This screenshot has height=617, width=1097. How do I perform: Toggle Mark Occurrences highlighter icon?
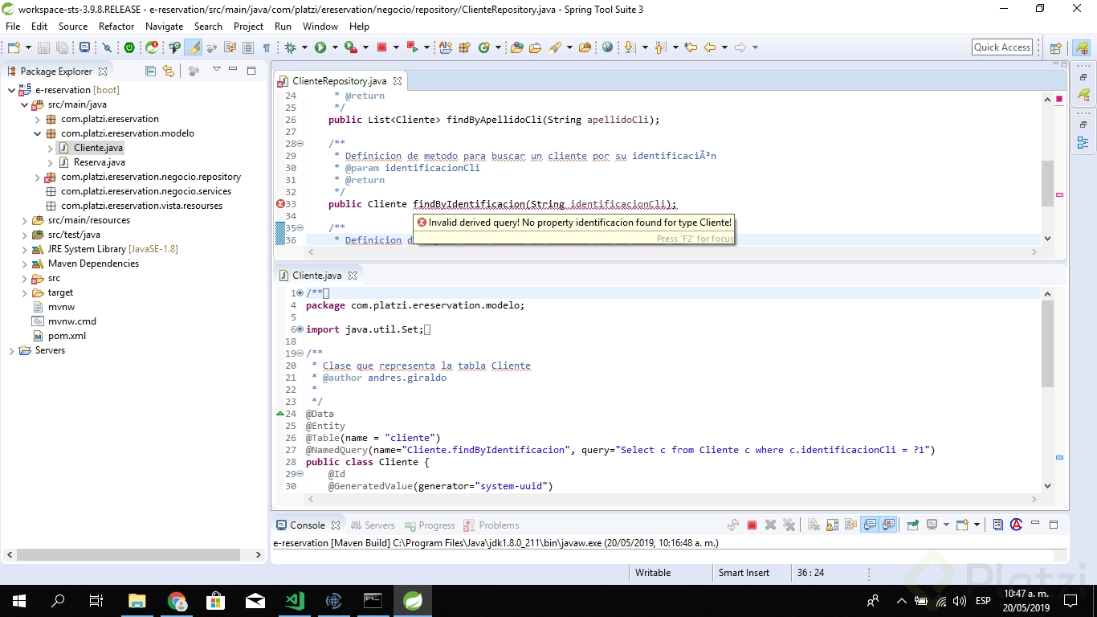[x=194, y=47]
